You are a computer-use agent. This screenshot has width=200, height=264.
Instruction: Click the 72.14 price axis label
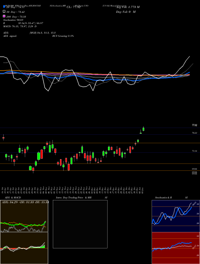[x=195, y=151]
